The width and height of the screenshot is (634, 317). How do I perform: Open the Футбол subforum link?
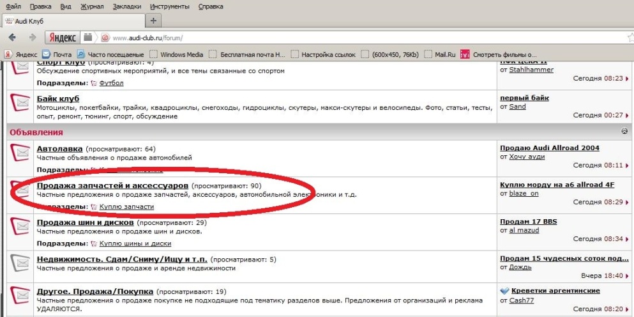(x=111, y=83)
